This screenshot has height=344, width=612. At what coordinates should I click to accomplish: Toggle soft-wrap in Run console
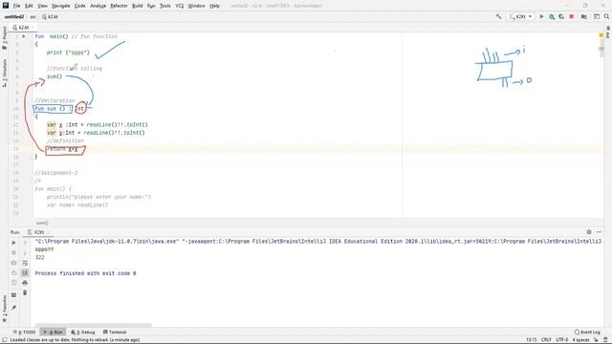click(x=25, y=263)
